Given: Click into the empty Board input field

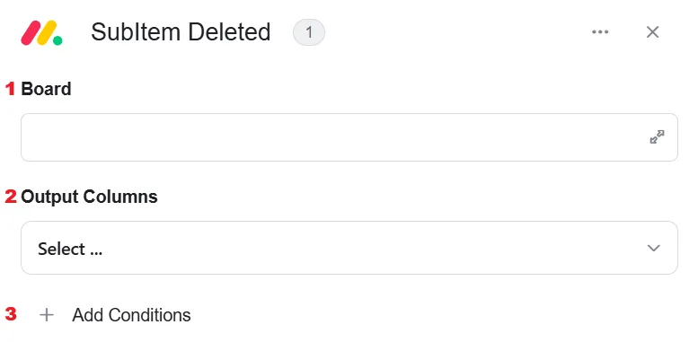Looking at the screenshot, I should 349,137.
